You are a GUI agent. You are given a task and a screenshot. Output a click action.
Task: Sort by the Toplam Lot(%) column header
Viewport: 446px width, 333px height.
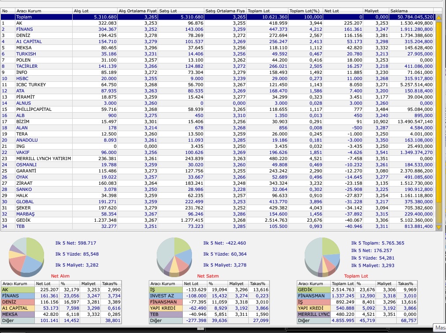306,11
